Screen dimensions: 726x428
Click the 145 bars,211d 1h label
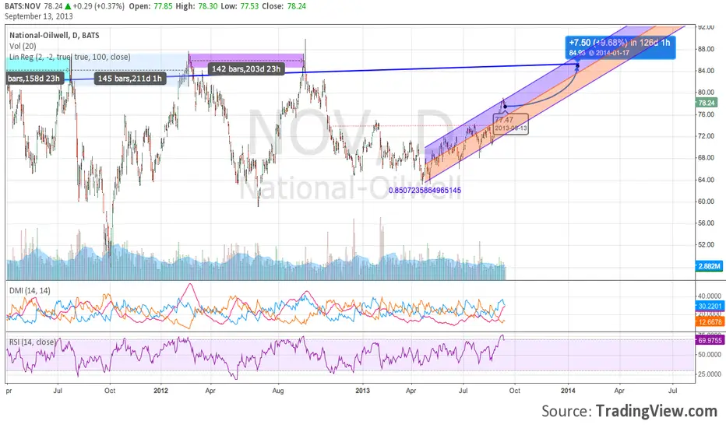coord(129,78)
